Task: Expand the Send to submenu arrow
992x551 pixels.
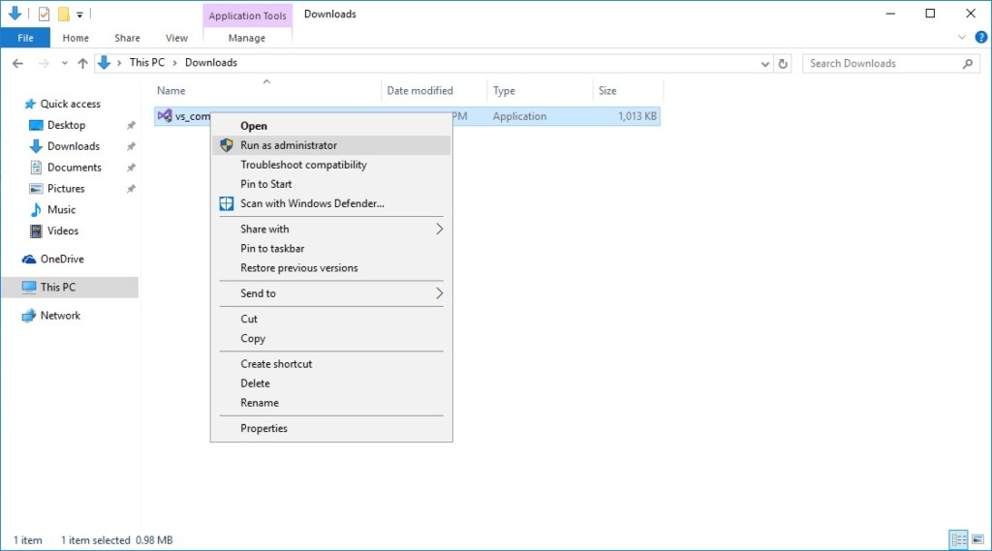Action: (439, 293)
